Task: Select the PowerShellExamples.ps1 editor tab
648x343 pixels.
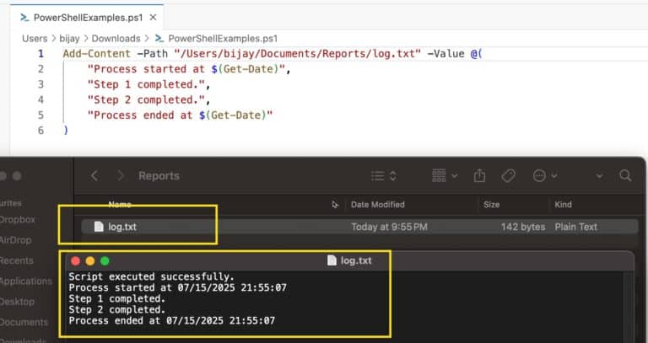Action: pyautogui.click(x=87, y=18)
